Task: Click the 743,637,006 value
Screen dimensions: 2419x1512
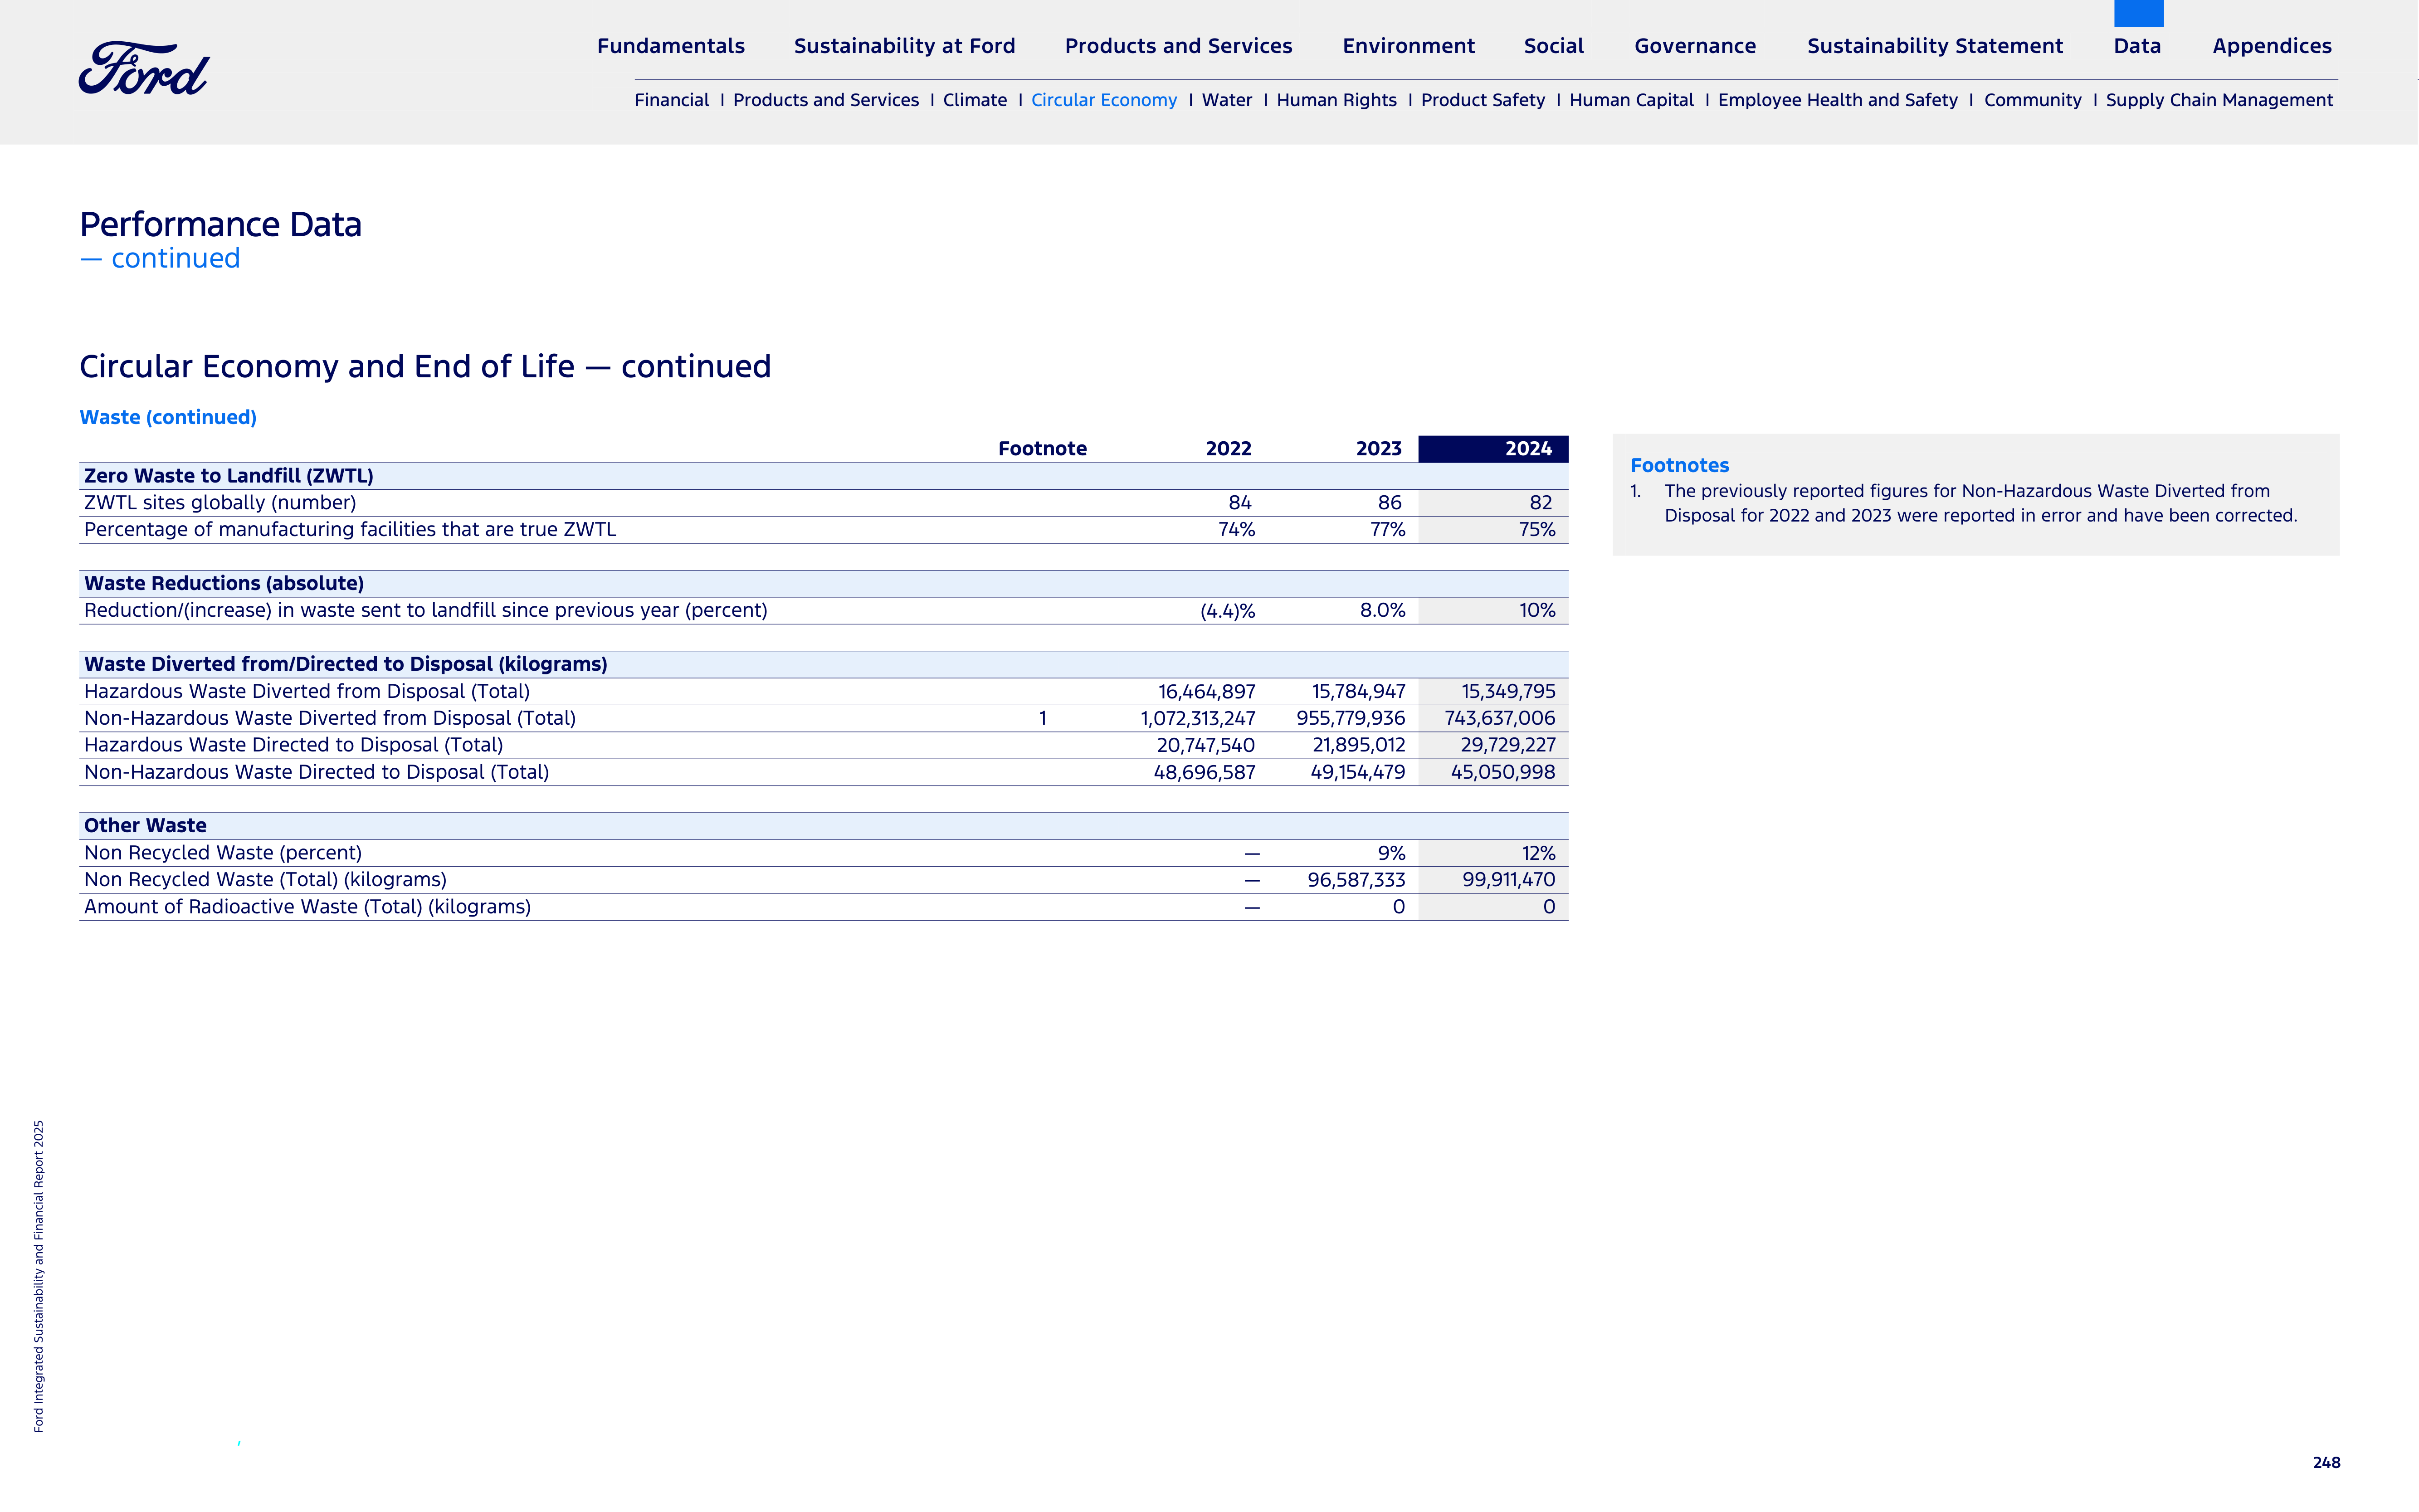Action: click(1500, 718)
